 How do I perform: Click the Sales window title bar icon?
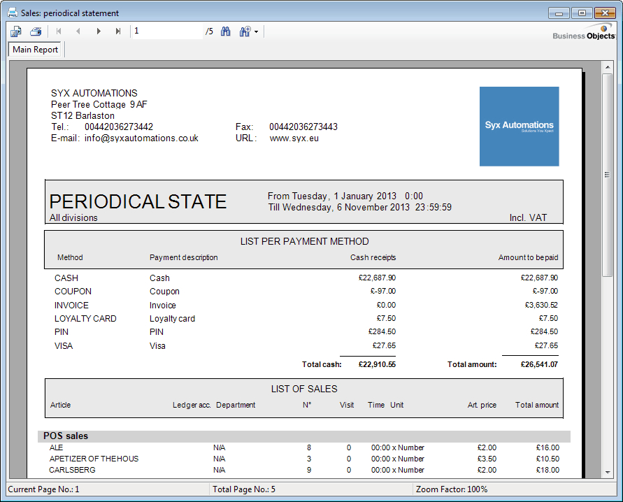tap(12, 13)
